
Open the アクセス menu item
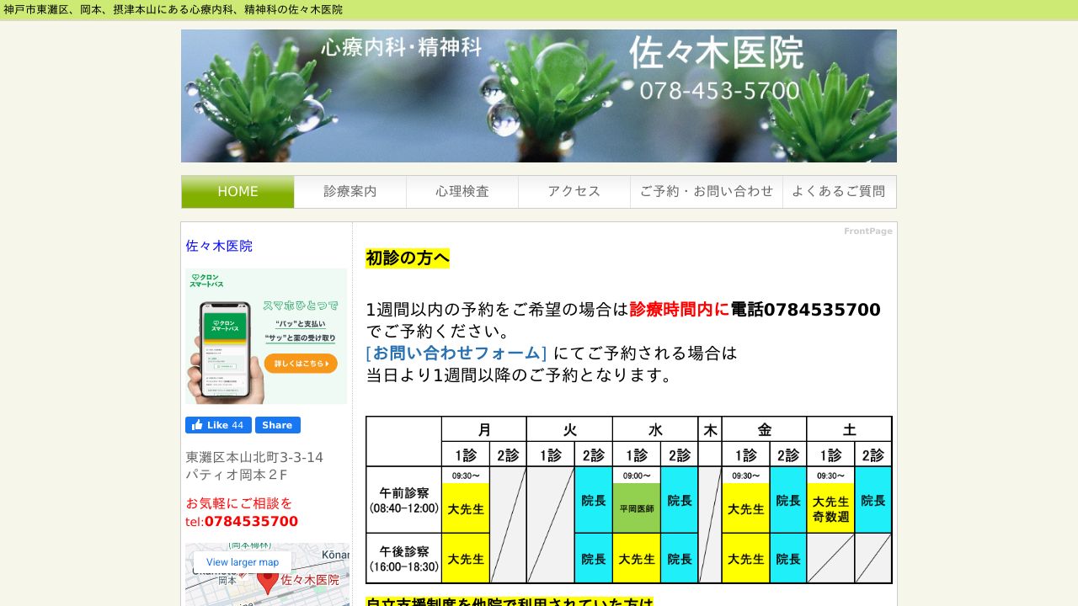tap(574, 191)
